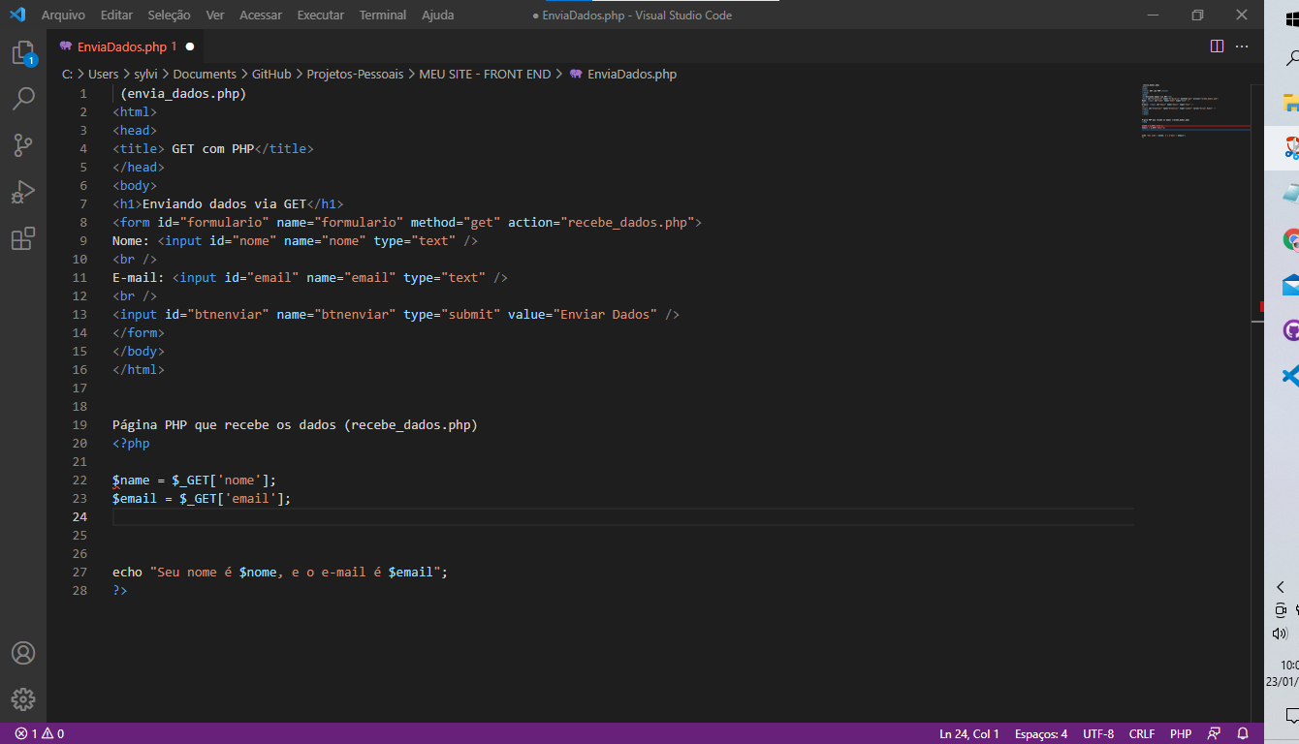The height and width of the screenshot is (744, 1299).
Task: Change language mode via PHP status item
Action: (x=1181, y=733)
